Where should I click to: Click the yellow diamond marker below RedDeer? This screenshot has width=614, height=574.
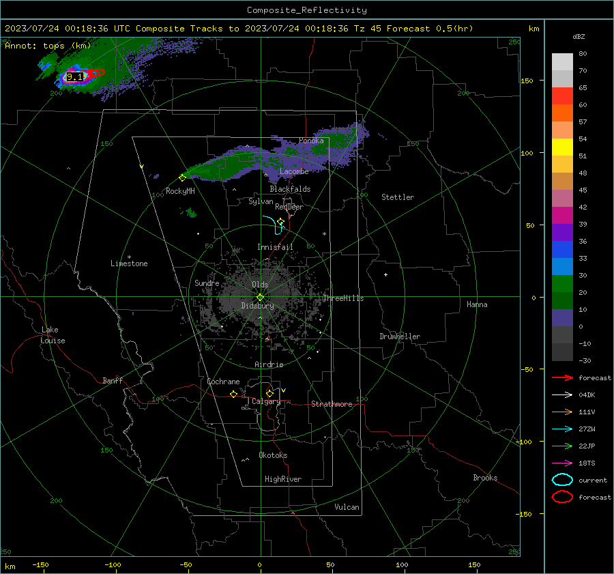click(280, 222)
